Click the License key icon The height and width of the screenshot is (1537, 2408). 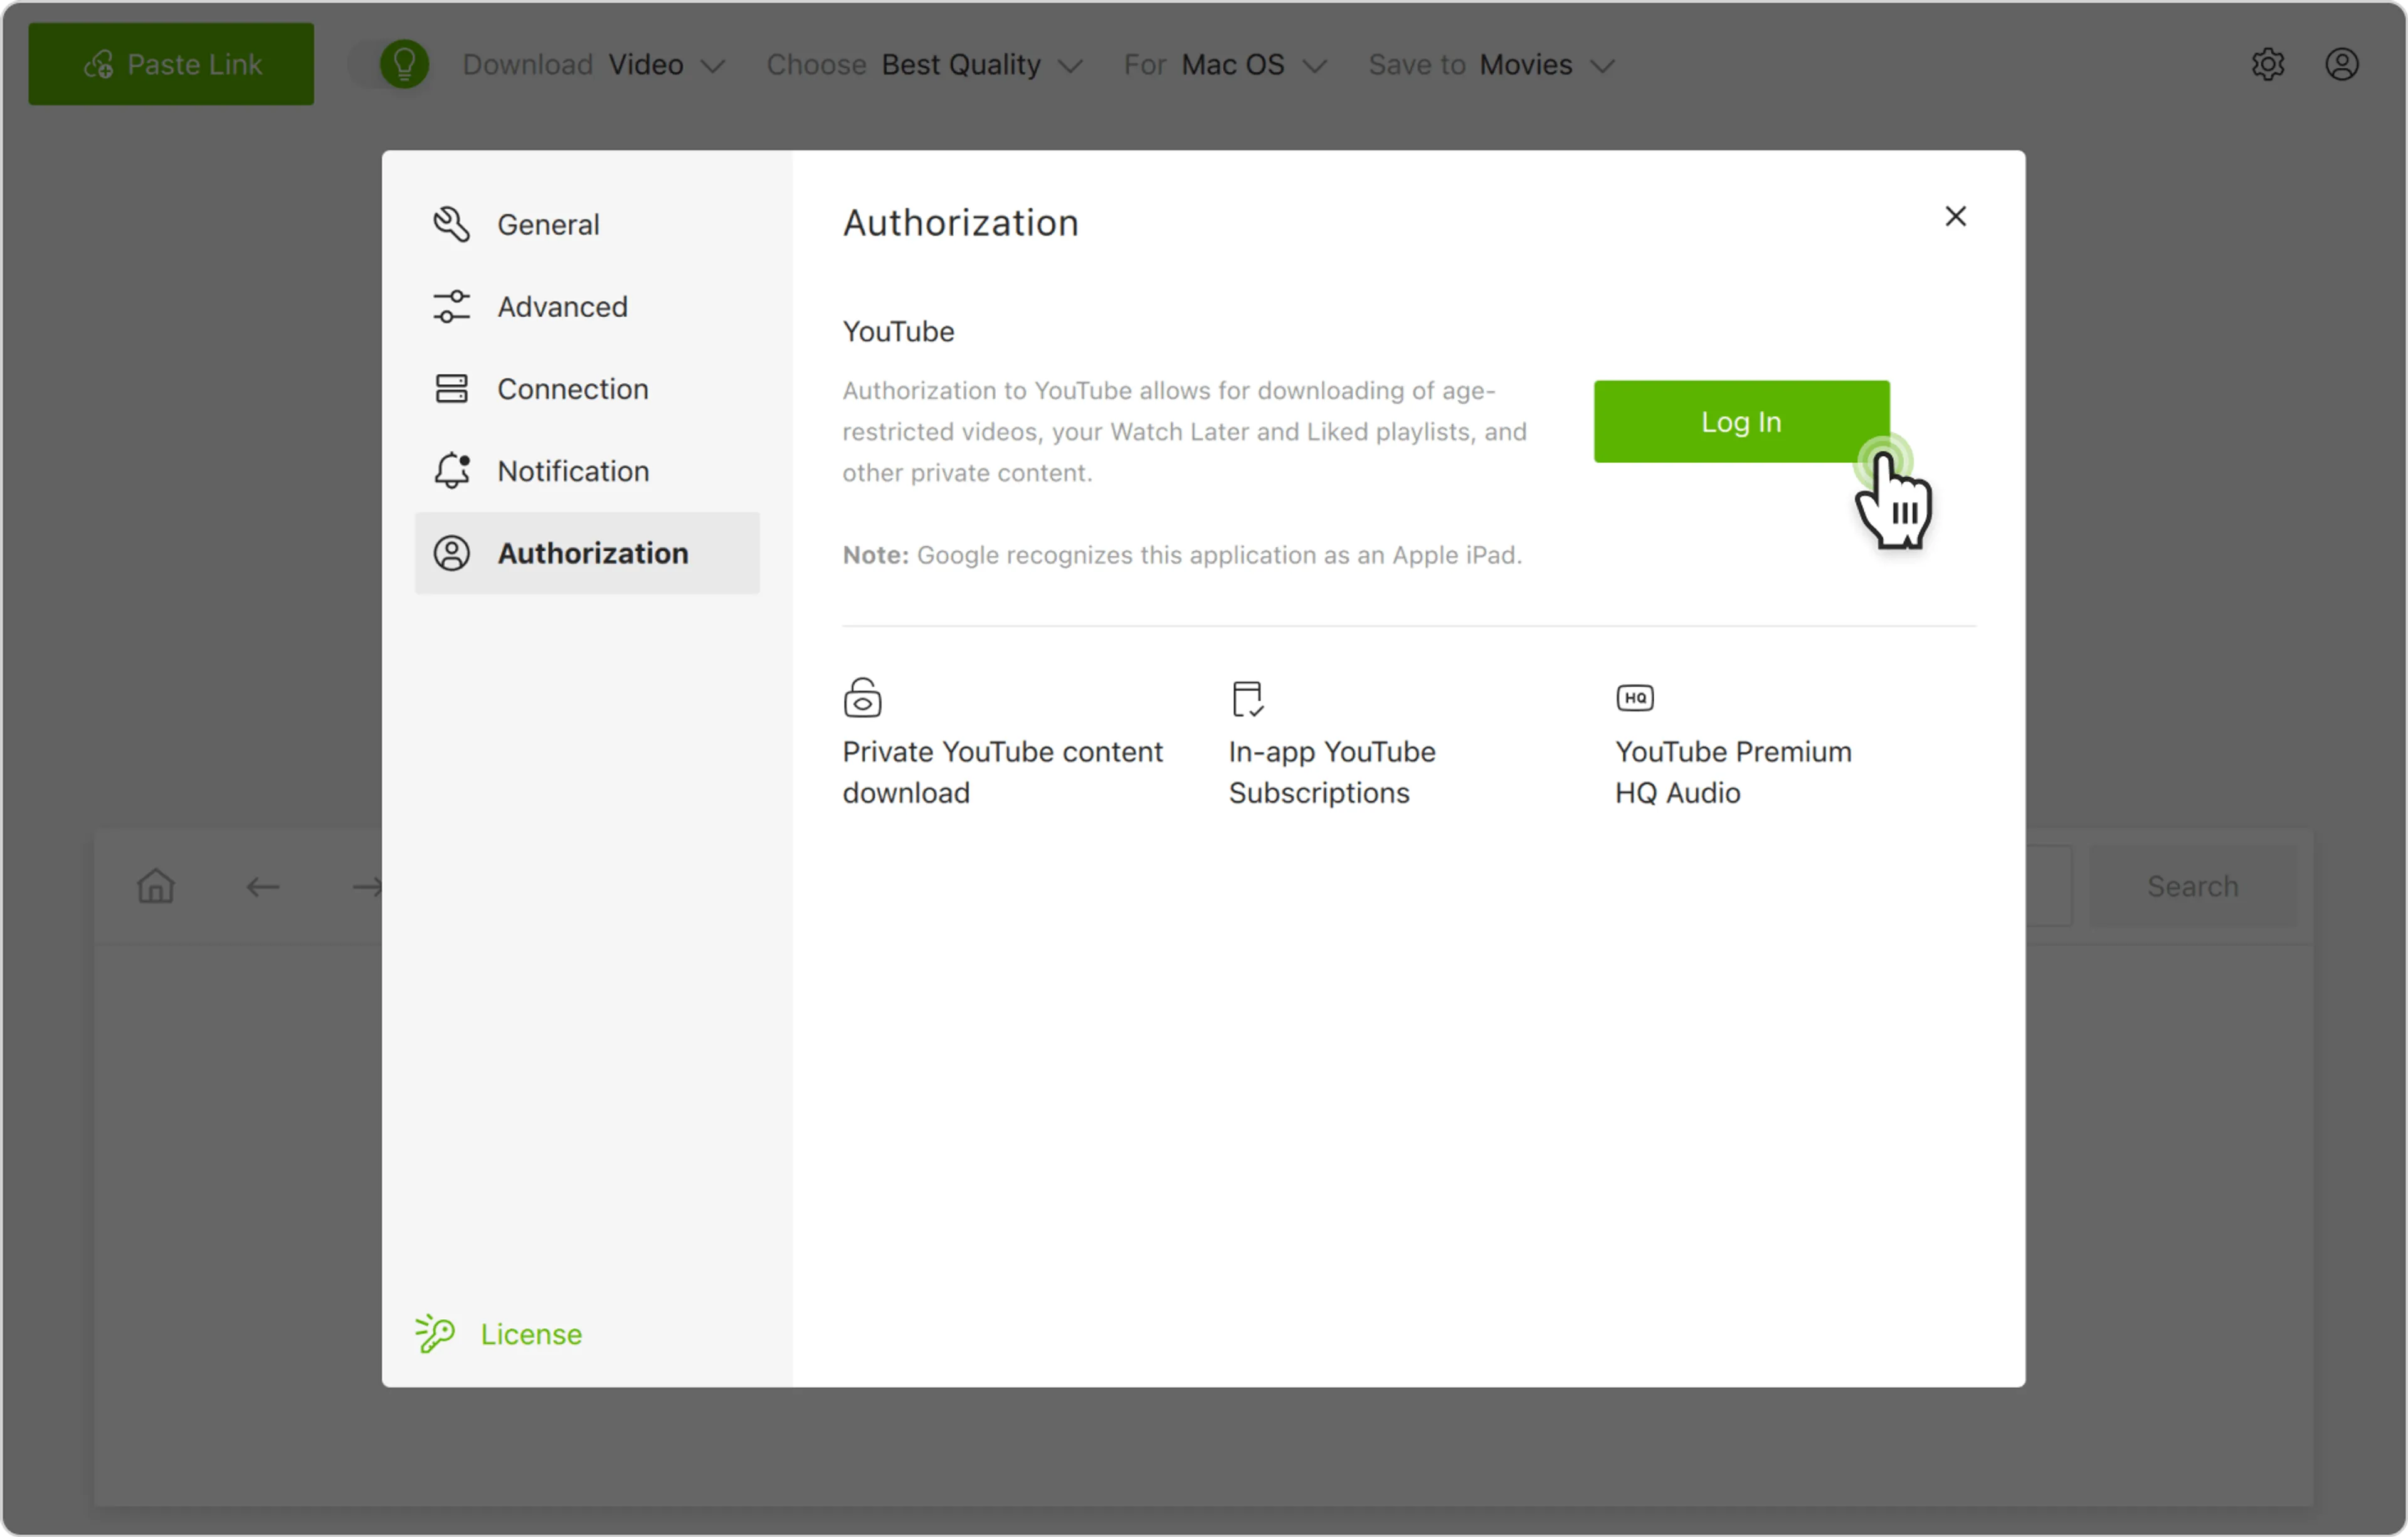(435, 1333)
